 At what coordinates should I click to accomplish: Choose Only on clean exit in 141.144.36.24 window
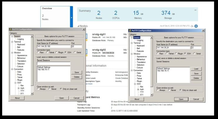181,90
